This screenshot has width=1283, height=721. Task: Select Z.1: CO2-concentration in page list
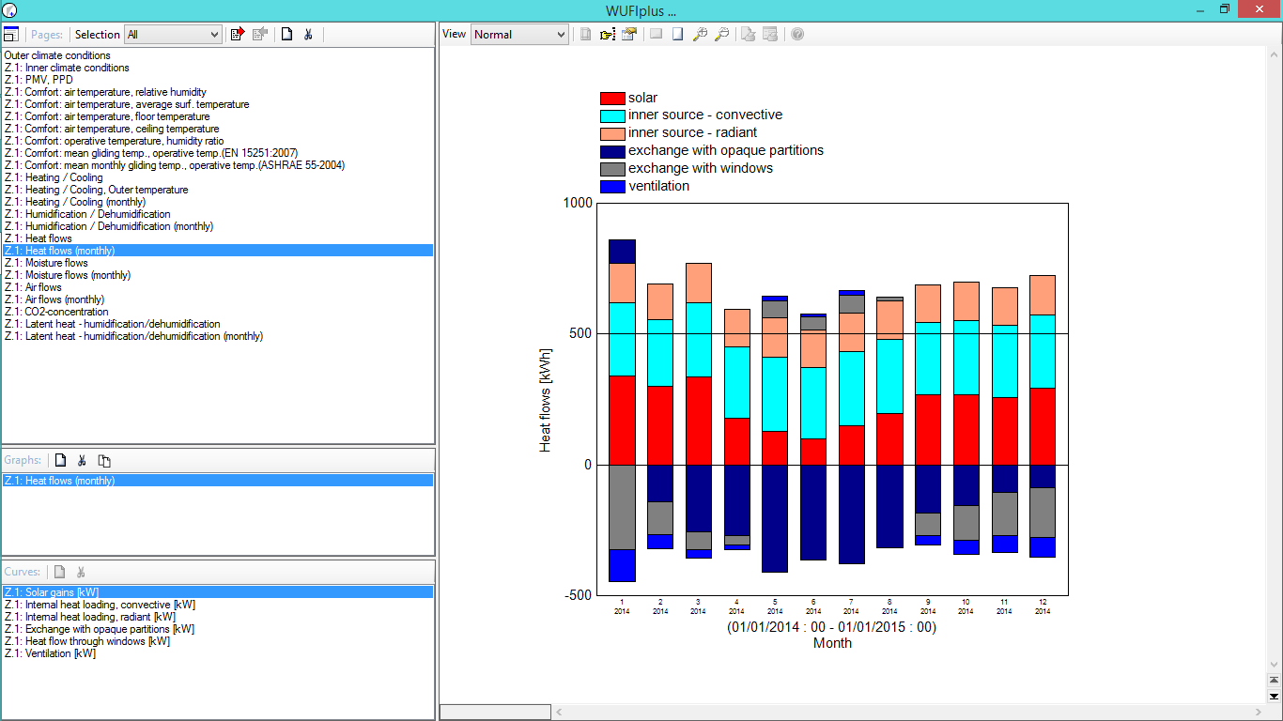coord(56,312)
